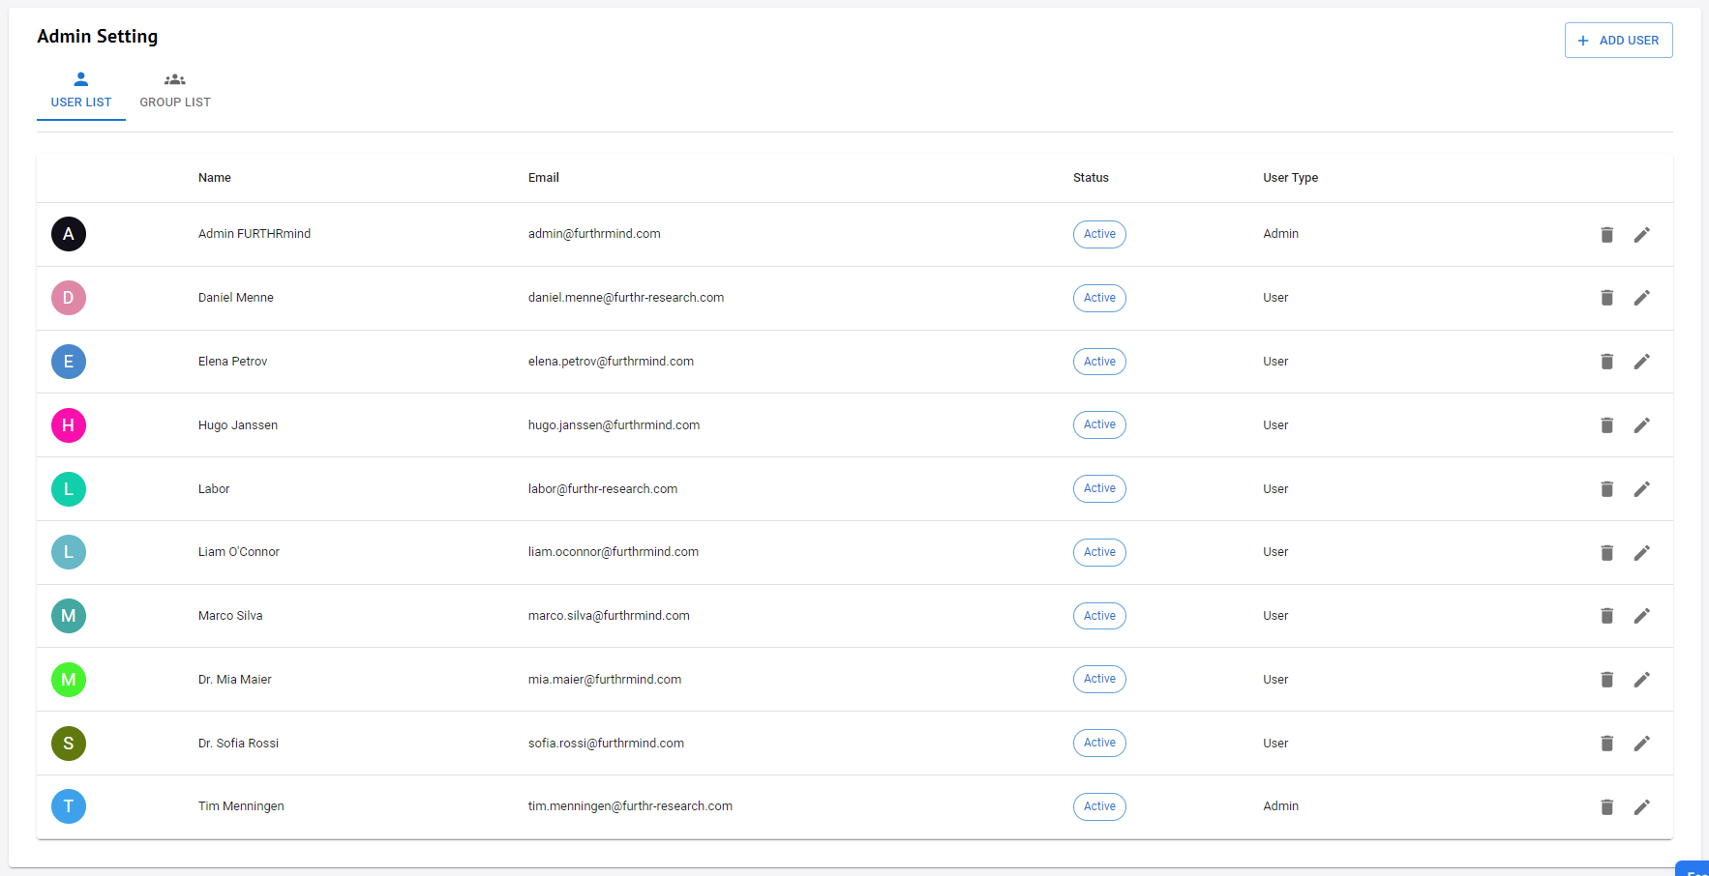Edit Tim Menningen's details
This screenshot has height=876, width=1709.
(1642, 806)
